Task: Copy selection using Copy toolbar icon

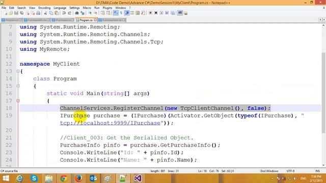Action: (x=51, y=13)
